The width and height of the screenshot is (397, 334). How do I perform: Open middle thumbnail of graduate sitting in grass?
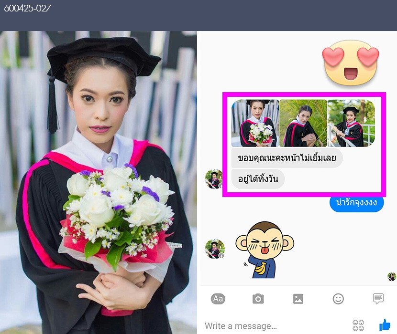303,123
